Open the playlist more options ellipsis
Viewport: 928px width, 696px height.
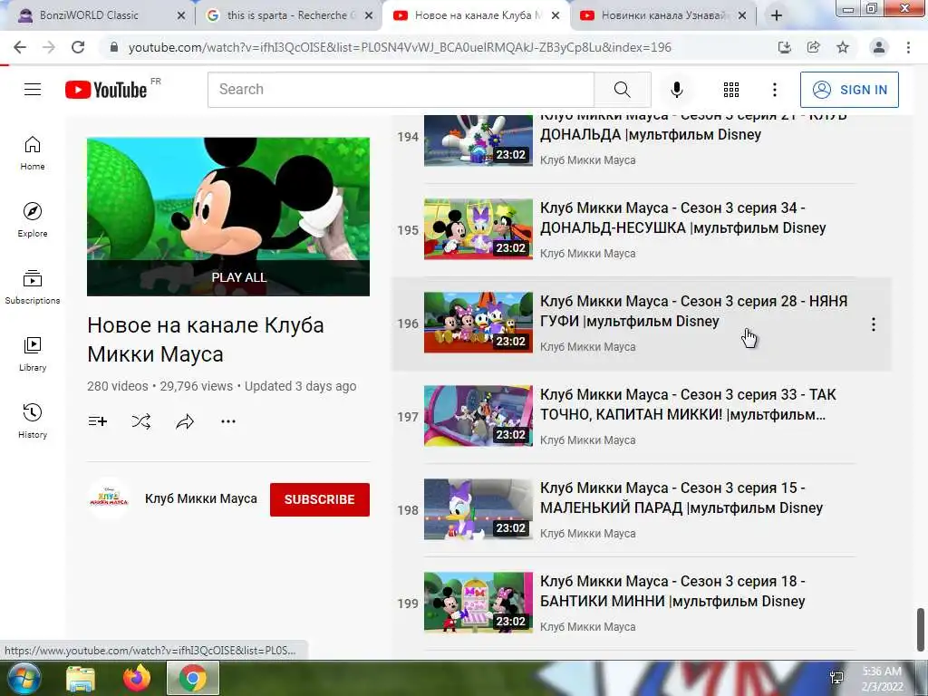tap(228, 421)
